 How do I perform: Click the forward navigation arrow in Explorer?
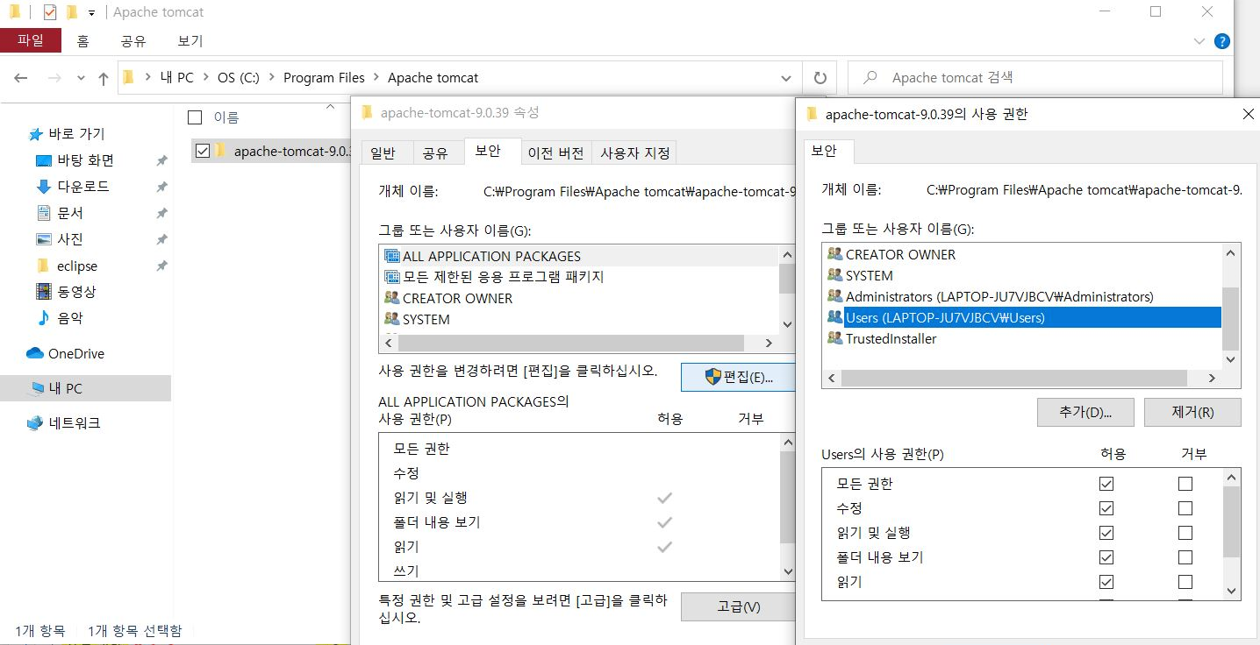[54, 78]
